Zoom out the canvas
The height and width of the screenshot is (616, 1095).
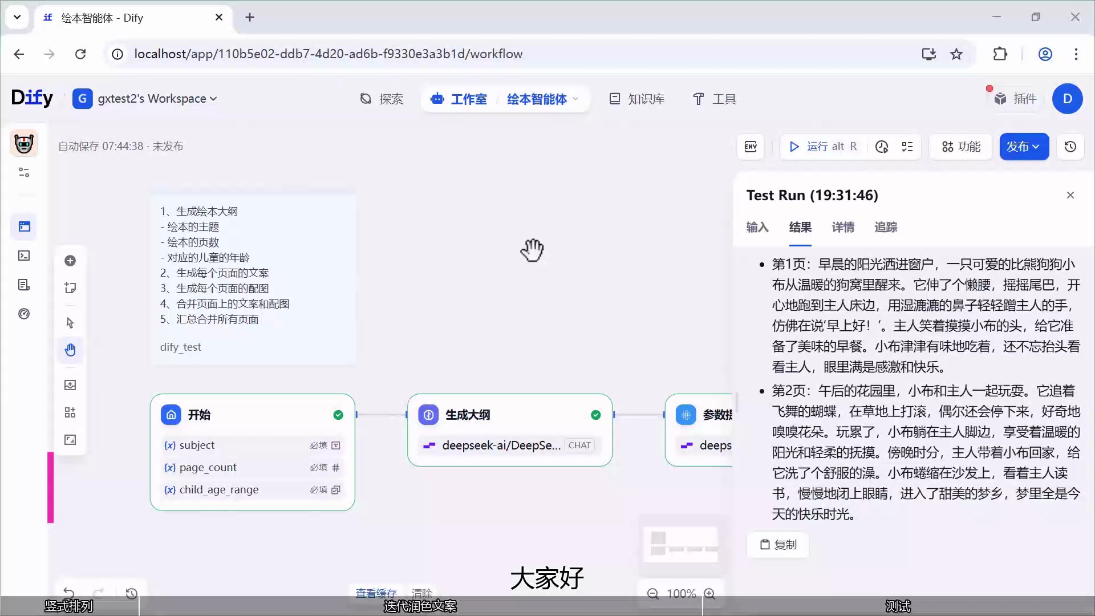[x=653, y=594]
